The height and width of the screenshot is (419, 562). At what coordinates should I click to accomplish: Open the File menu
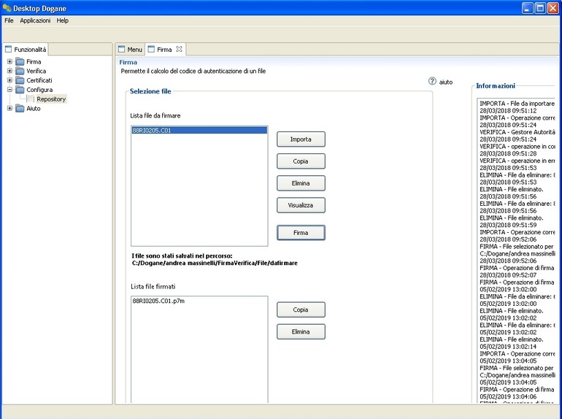tap(9, 20)
